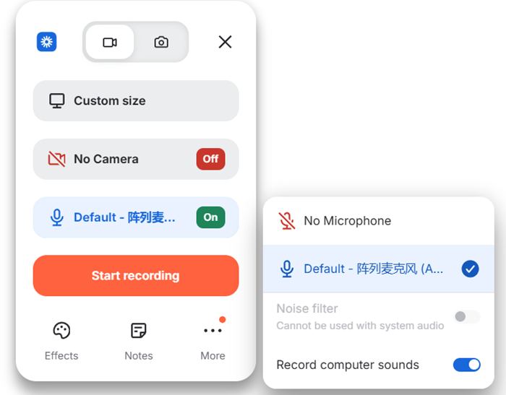Open the Default microphone selector
Screen dimensions: 506x395
136,217
